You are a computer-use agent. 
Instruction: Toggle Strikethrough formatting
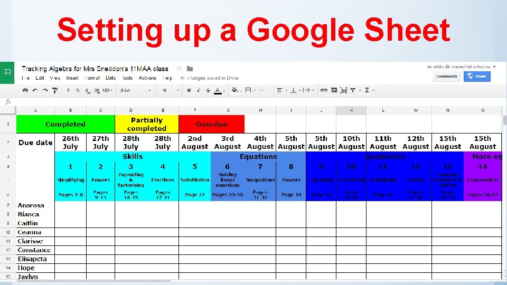(x=208, y=90)
